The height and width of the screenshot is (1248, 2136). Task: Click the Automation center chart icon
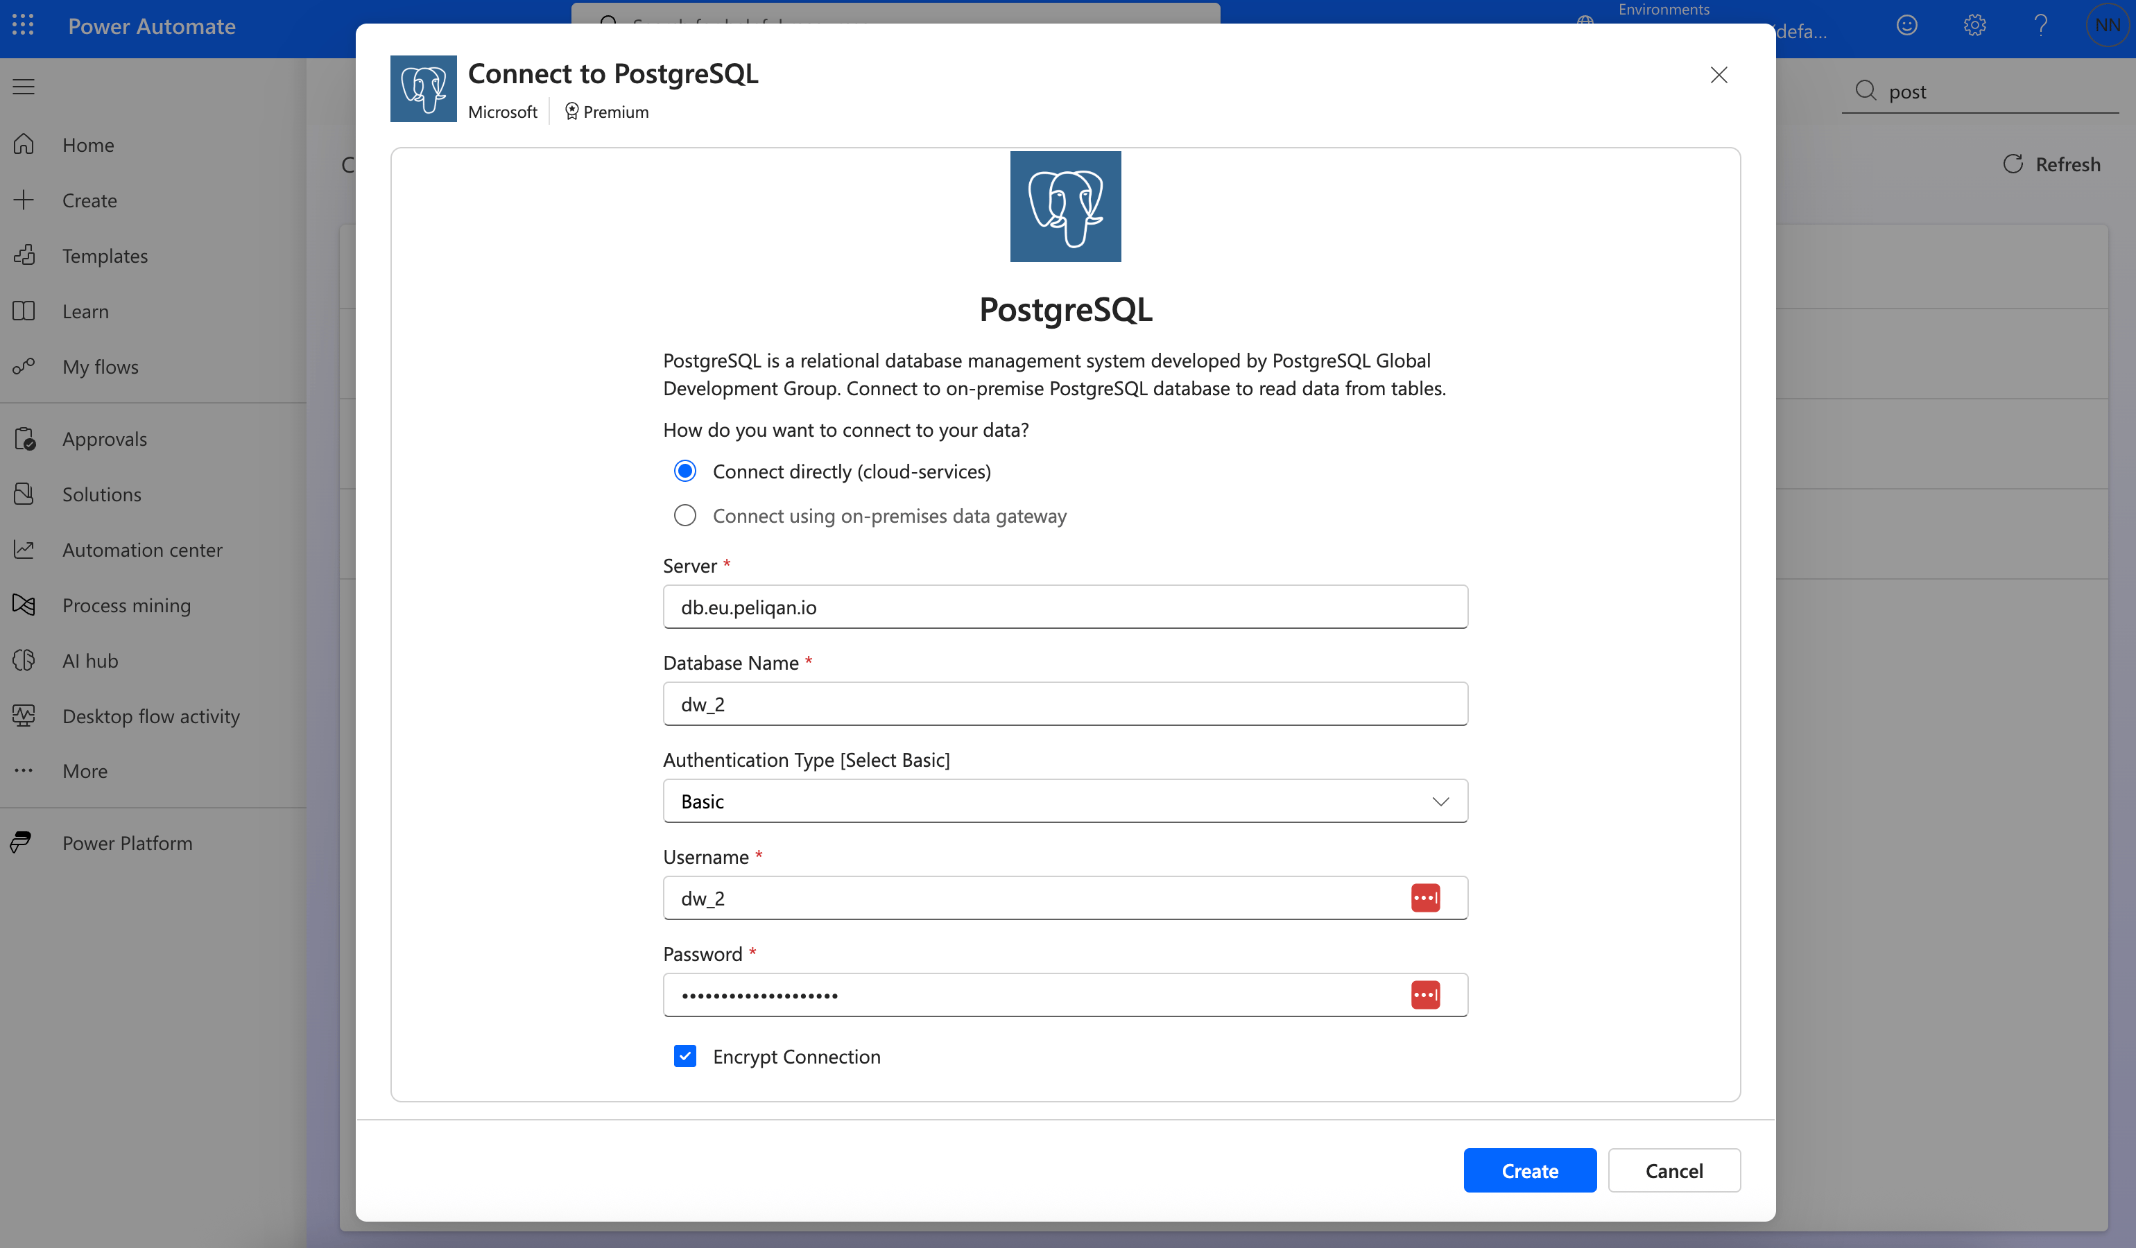pyautogui.click(x=24, y=549)
